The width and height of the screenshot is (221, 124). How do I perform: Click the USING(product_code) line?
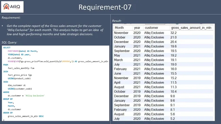pos(19,79)
